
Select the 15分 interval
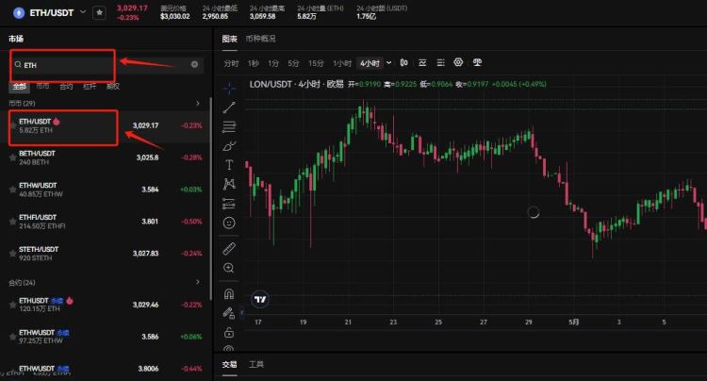coord(316,63)
